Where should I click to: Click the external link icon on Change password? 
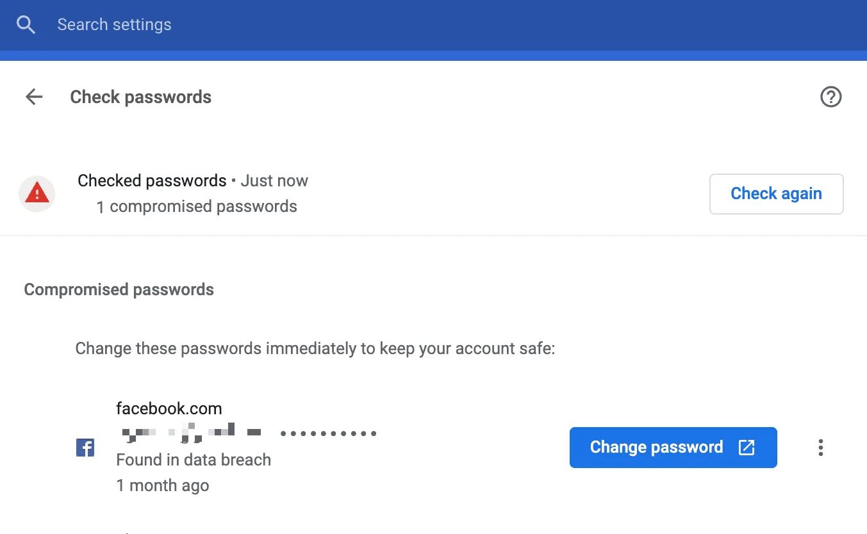click(747, 447)
